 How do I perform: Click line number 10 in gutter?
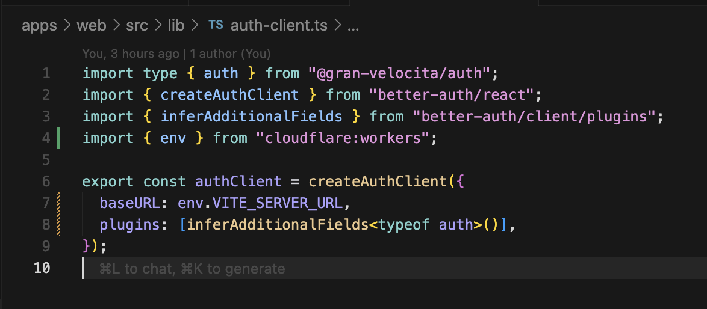click(x=42, y=268)
